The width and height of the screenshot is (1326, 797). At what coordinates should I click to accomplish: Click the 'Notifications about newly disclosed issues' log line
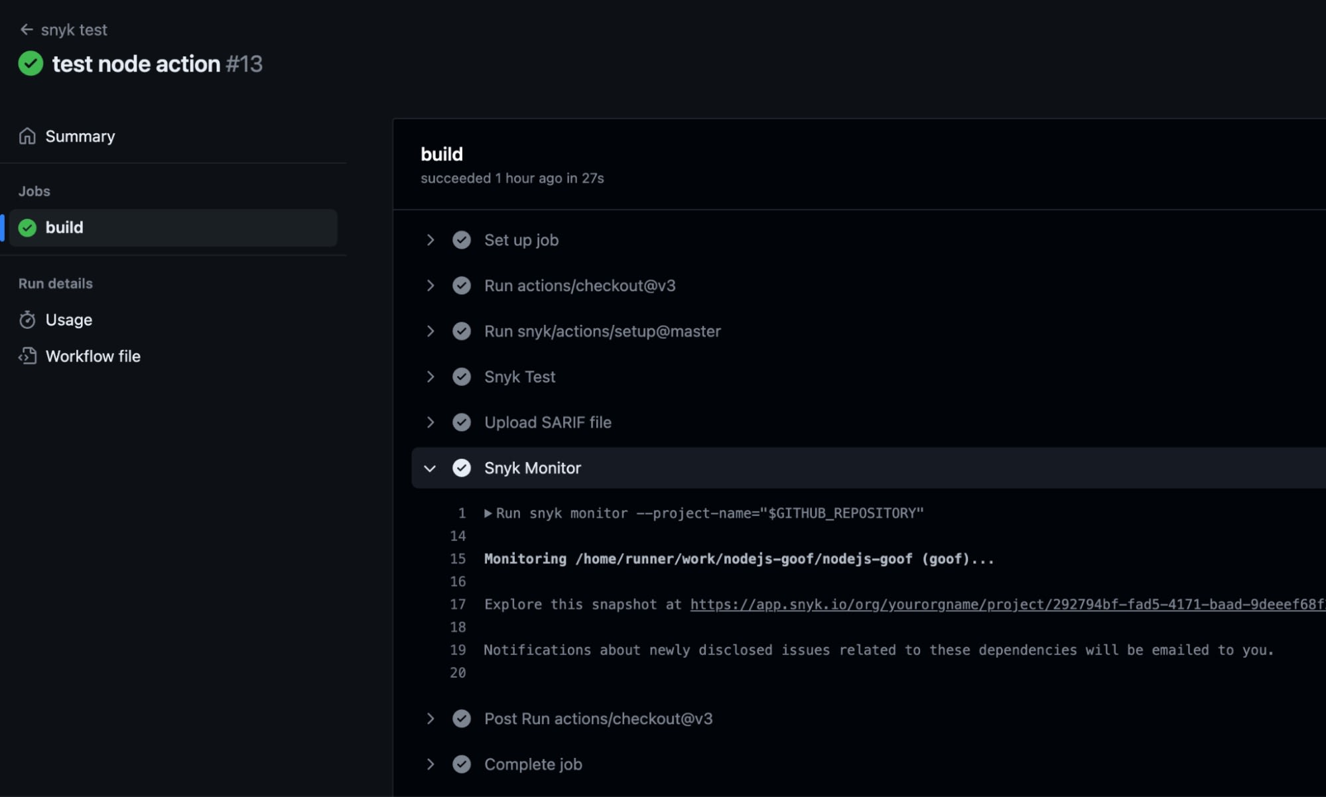click(x=879, y=650)
